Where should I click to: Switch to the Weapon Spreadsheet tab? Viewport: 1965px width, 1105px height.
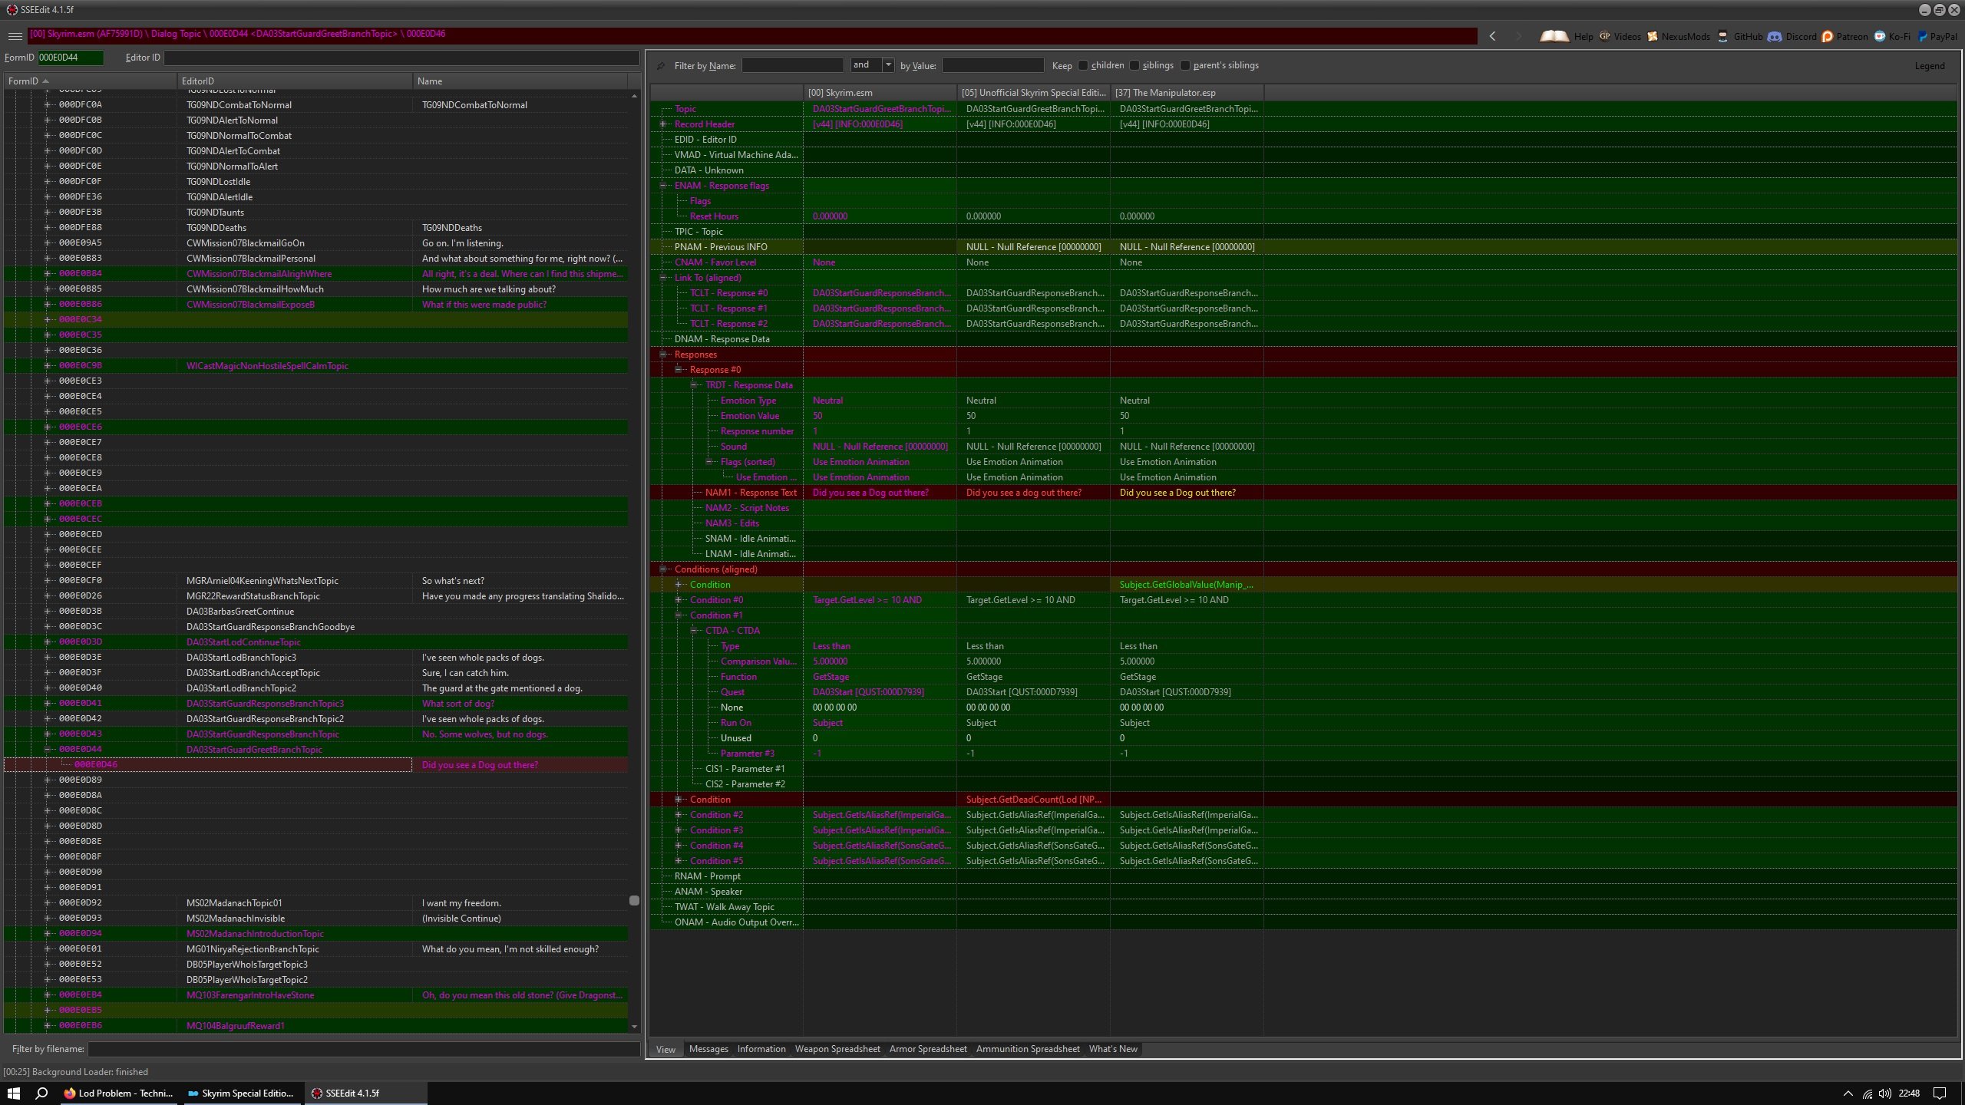pos(837,1049)
